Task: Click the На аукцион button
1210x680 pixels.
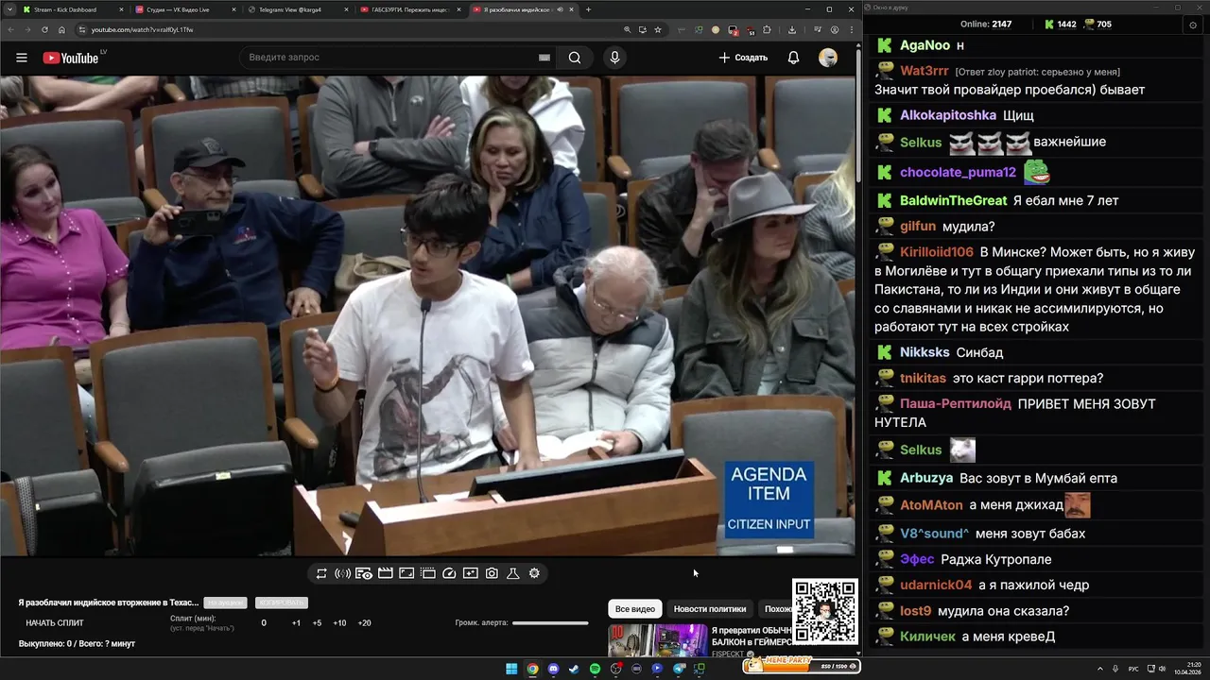Action: coord(226,603)
